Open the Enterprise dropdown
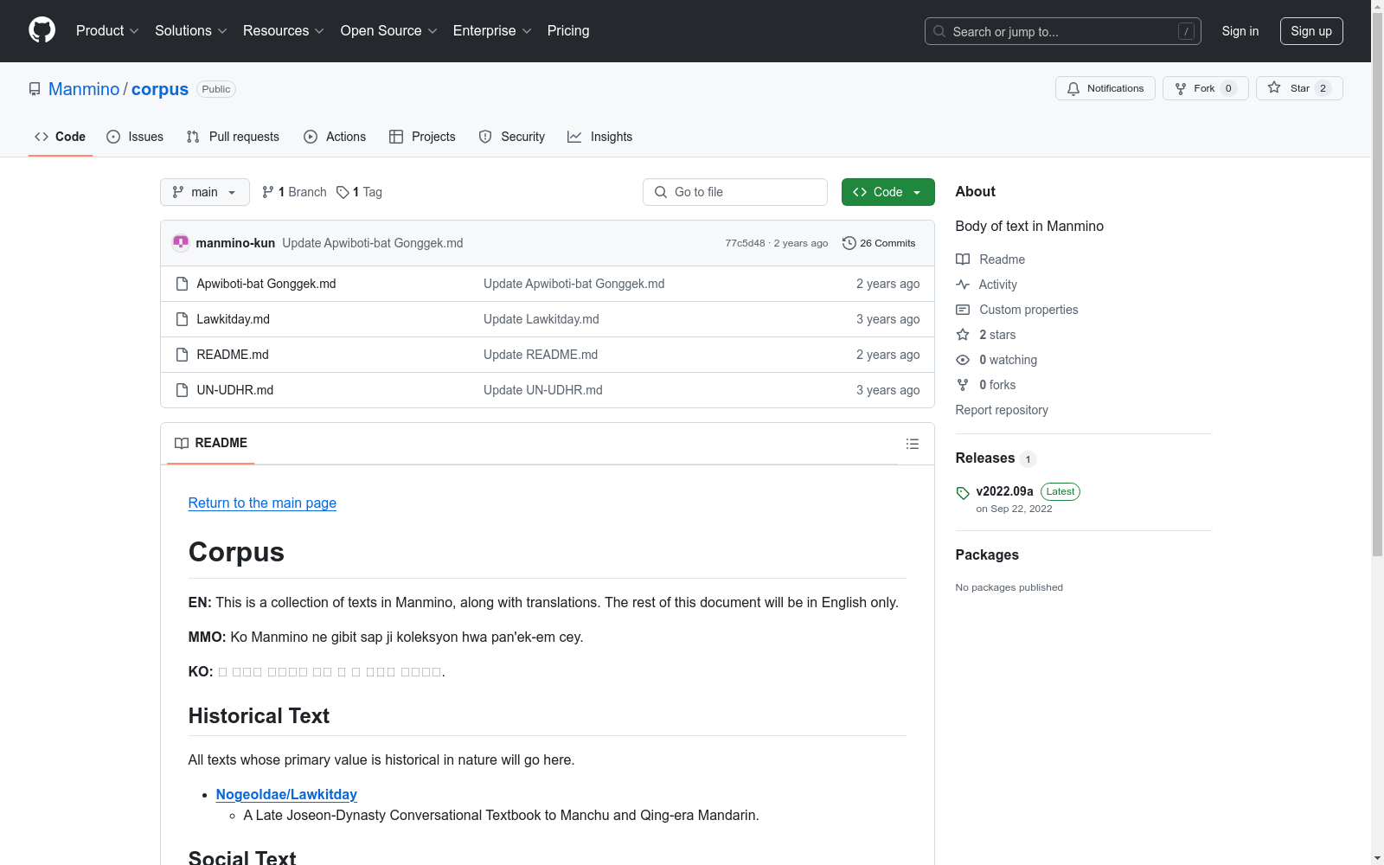 (x=492, y=31)
